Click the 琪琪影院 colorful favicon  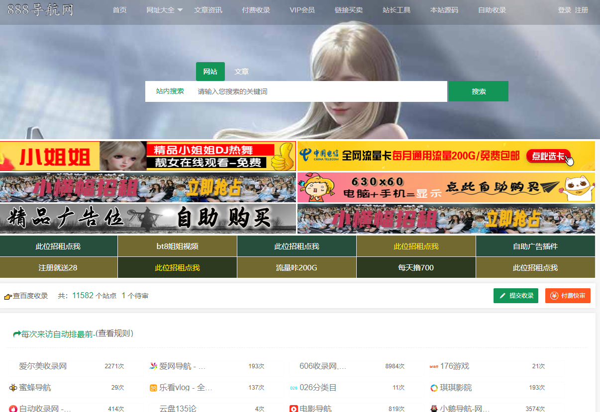434,388
